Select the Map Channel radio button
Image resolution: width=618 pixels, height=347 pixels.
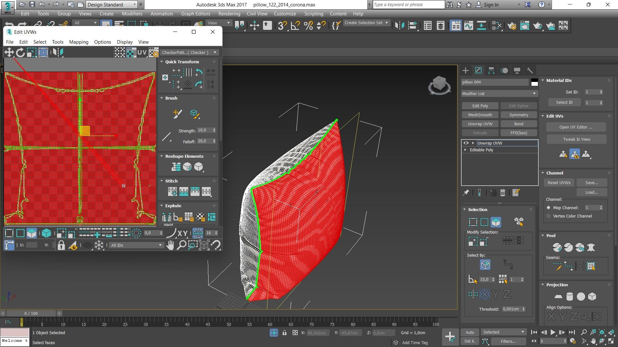click(548, 208)
